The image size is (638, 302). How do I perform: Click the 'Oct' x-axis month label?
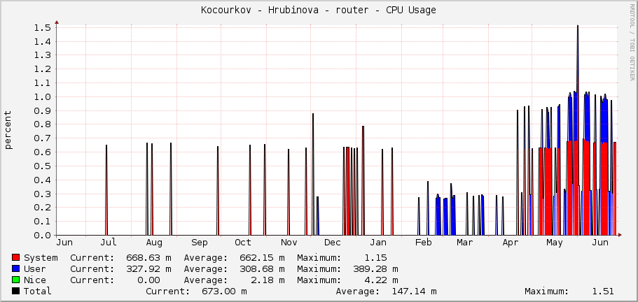pyautogui.click(x=243, y=243)
